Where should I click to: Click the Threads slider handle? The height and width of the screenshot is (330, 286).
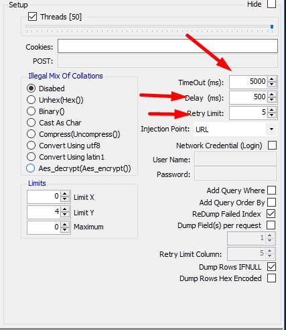(272, 27)
